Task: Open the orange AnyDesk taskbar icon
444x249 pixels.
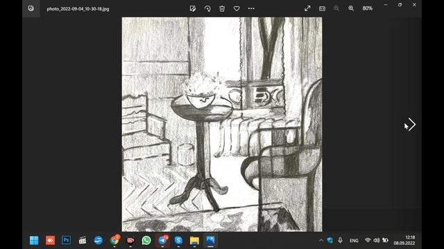Action: click(50, 240)
